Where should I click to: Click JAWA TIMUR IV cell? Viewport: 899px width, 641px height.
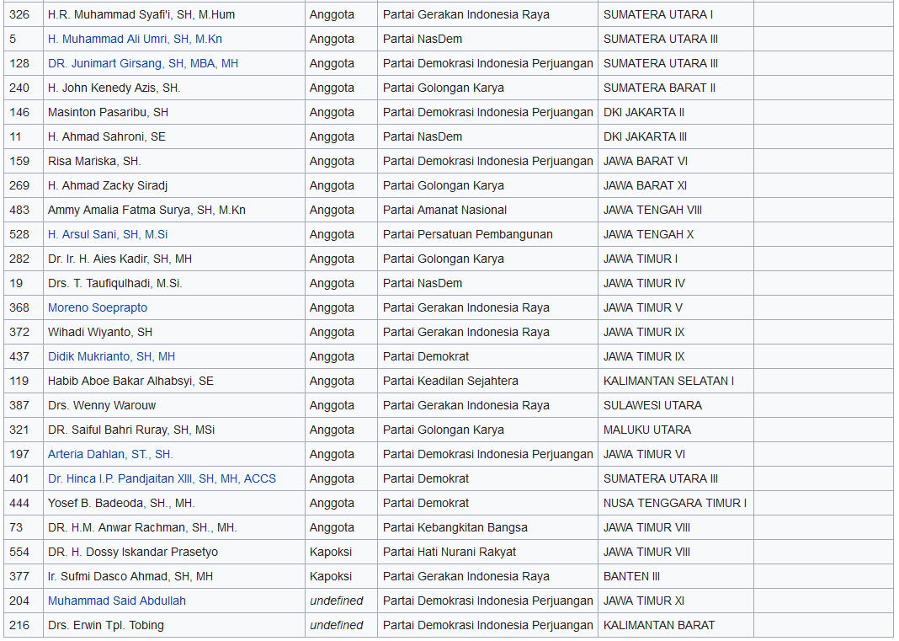point(676,284)
